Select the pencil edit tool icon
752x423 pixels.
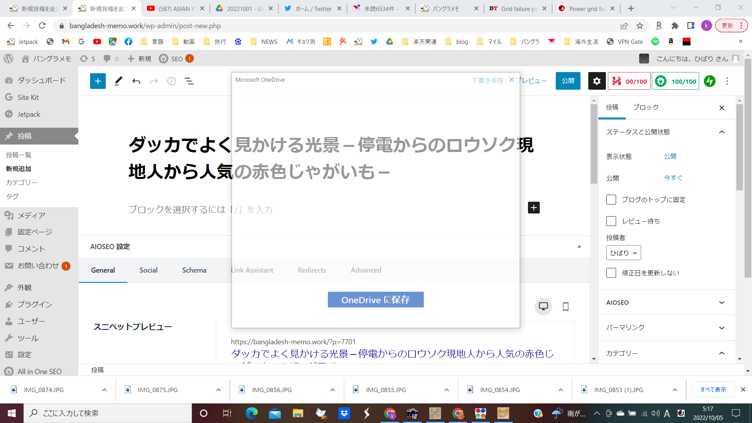[118, 81]
